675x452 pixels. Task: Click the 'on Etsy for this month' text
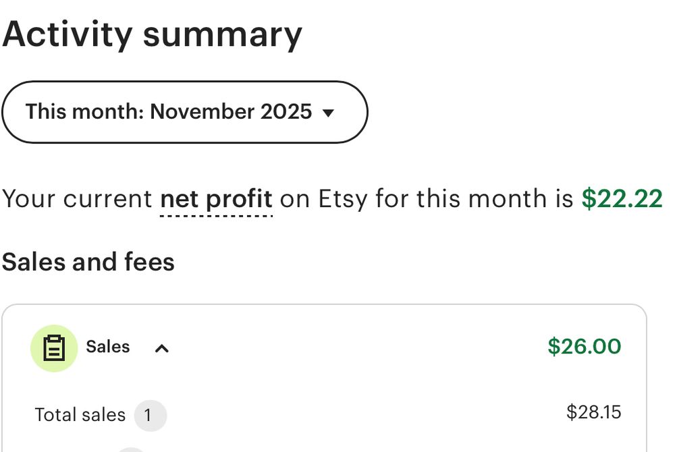[427, 199]
